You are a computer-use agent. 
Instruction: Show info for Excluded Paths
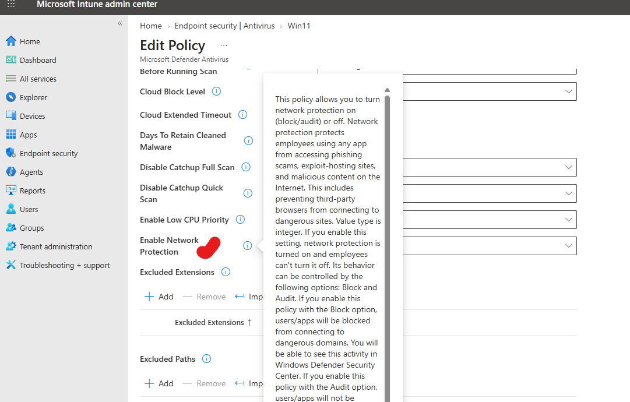[x=206, y=359]
